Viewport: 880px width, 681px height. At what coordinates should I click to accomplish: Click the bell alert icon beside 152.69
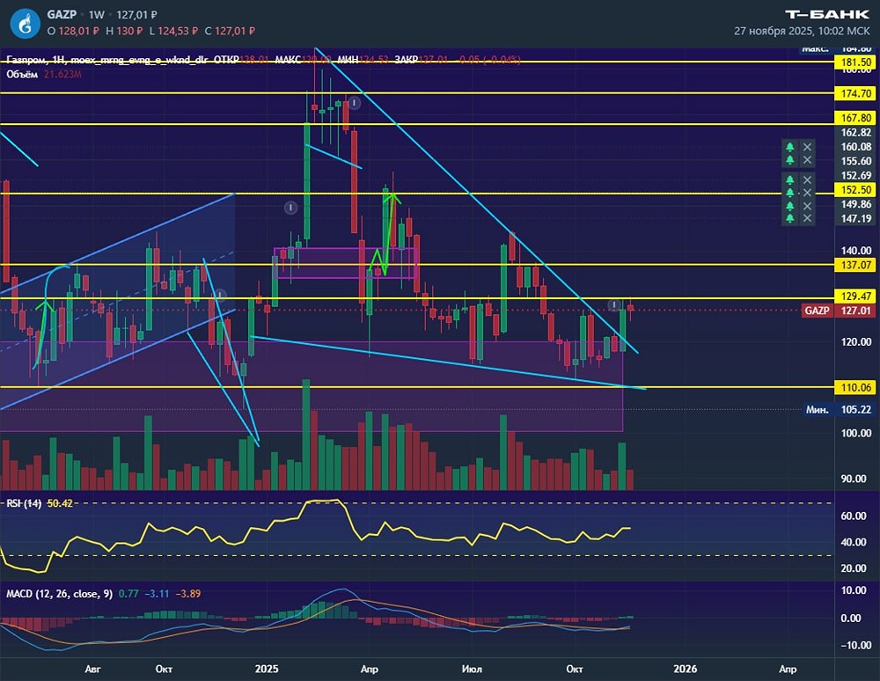pyautogui.click(x=790, y=180)
